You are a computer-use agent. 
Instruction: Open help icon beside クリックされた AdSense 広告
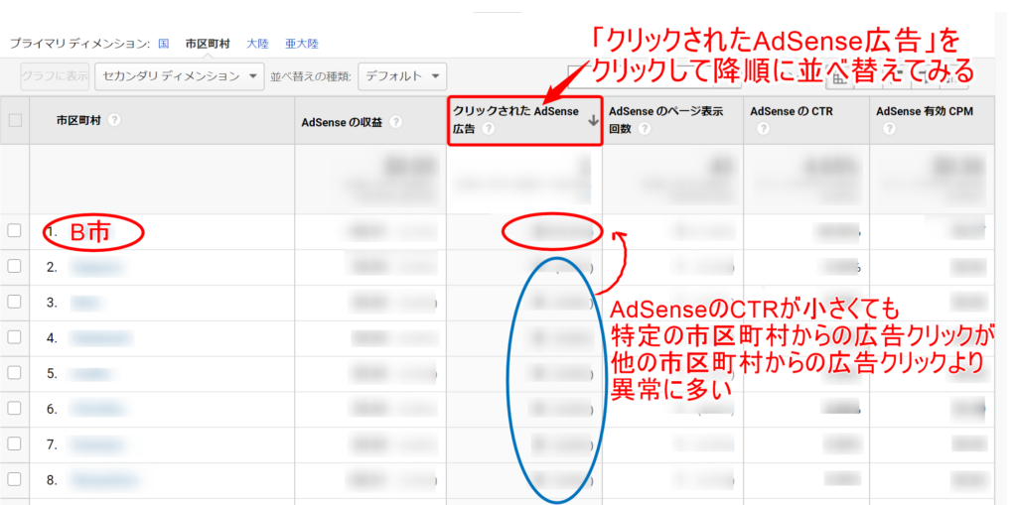(489, 129)
